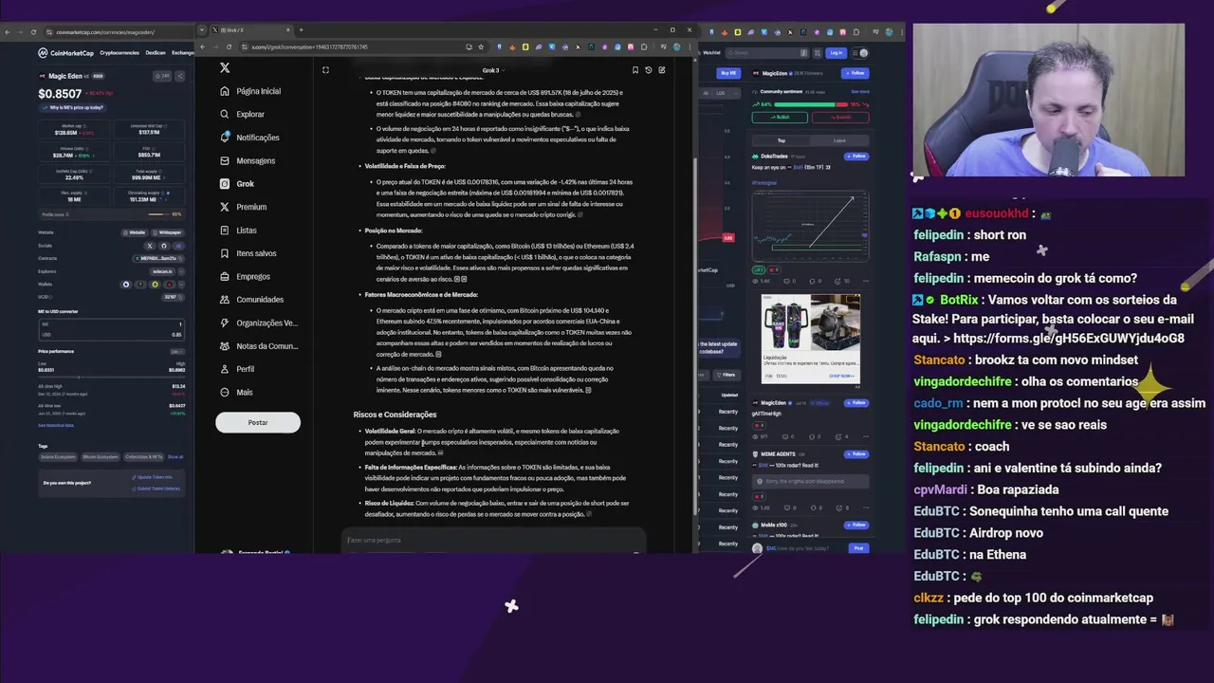1214x683 pixels.
Task: Select Grok in X sidebar
Action: (237, 183)
